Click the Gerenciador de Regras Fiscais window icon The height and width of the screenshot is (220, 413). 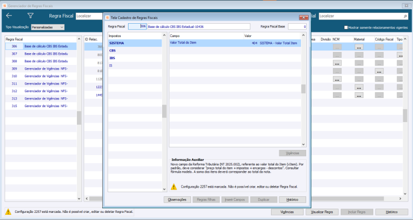5,6
